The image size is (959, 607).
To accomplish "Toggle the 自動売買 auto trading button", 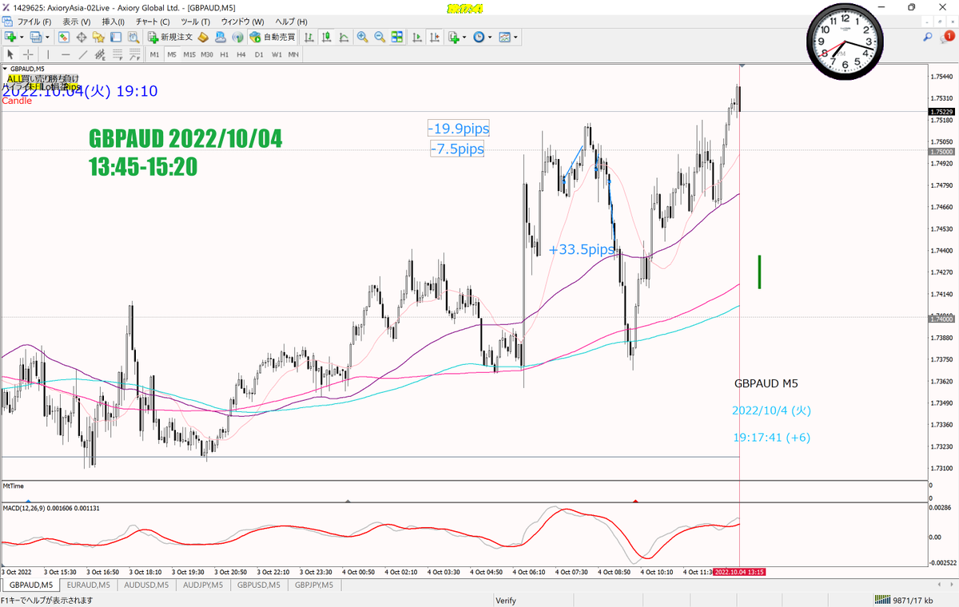I will [x=273, y=37].
